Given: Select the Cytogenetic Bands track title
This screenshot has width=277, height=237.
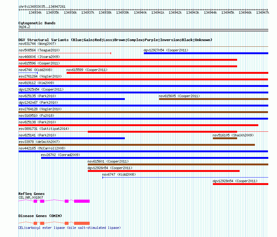Looking at the screenshot, I should point(37,23).
